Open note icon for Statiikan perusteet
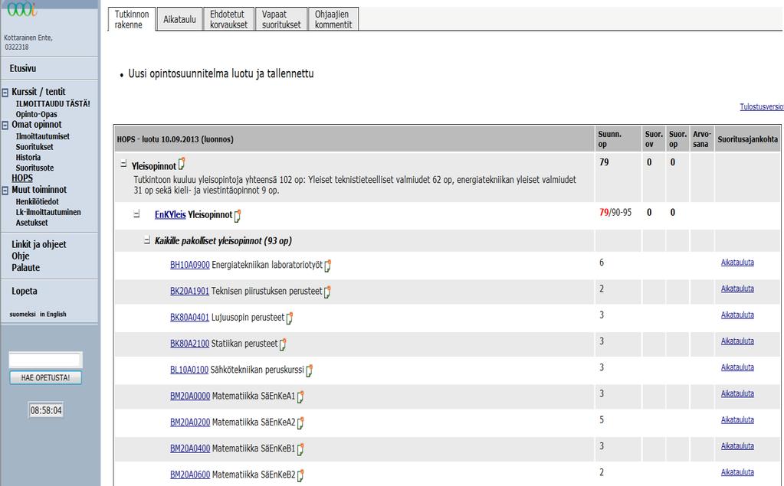Image resolution: width=784 pixels, height=486 pixels. [283, 344]
